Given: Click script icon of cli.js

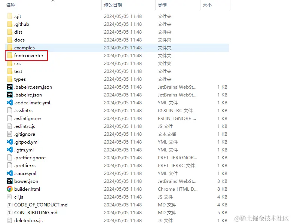Looking at the screenshot, I should pyautogui.click(x=10, y=197).
